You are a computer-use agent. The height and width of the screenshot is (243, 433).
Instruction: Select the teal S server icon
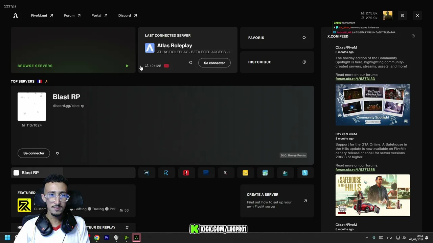[x=285, y=173]
